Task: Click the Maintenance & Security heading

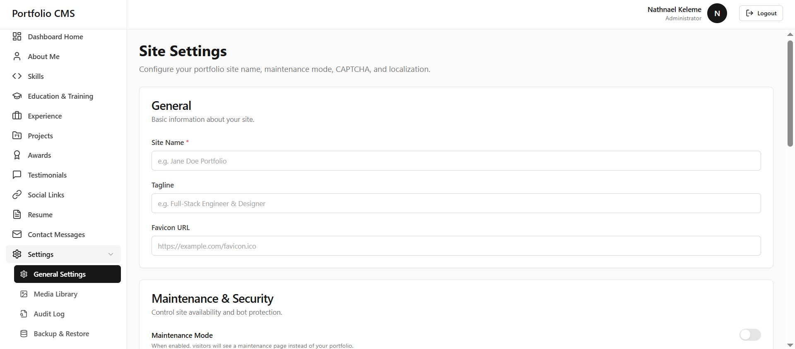Action: (212, 299)
